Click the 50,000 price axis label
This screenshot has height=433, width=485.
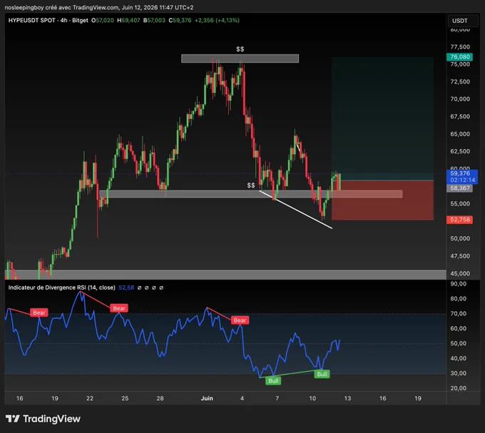coord(460,238)
